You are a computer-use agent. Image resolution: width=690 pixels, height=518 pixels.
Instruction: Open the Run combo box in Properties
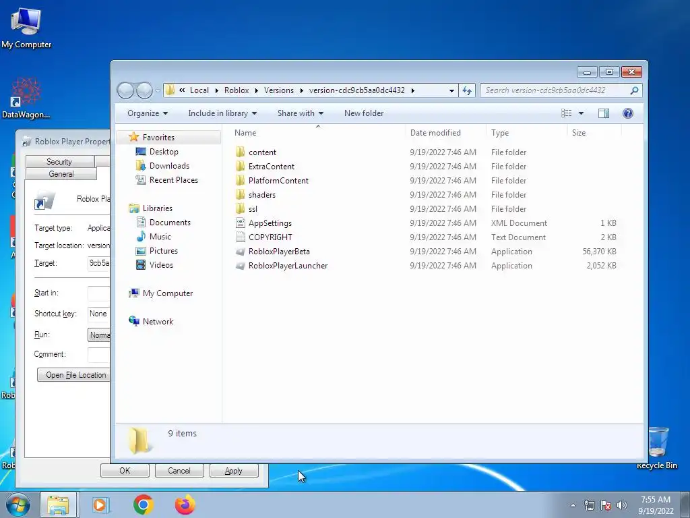(99, 335)
